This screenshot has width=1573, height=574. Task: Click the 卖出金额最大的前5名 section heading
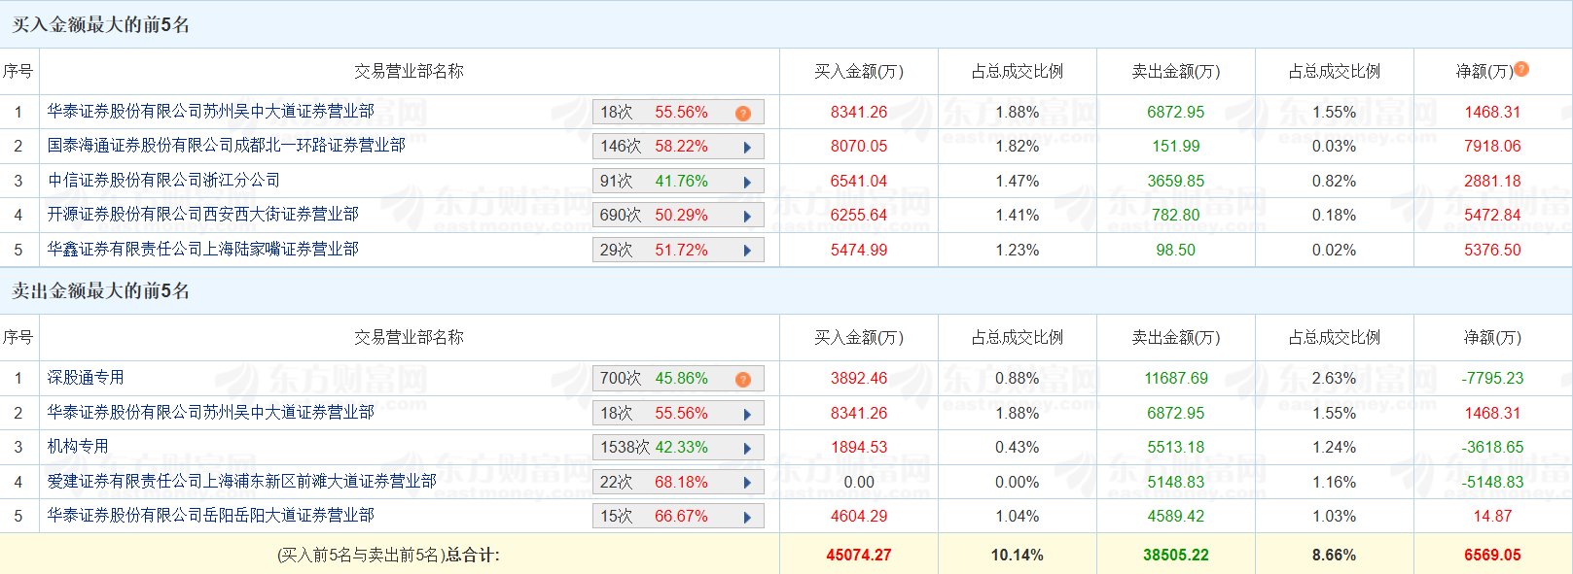coord(101,291)
